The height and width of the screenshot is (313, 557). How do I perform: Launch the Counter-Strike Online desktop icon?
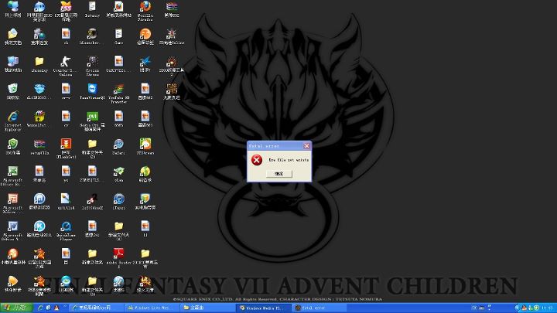66,62
